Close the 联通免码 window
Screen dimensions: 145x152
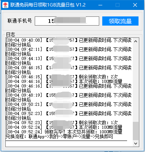coord(135,5)
